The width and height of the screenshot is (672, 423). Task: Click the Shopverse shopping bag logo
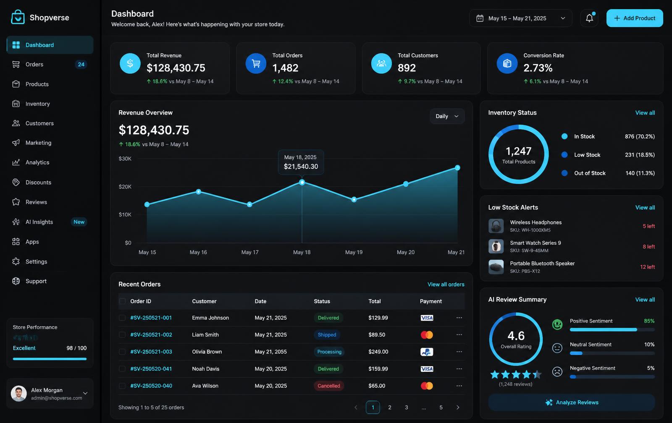[x=18, y=17]
